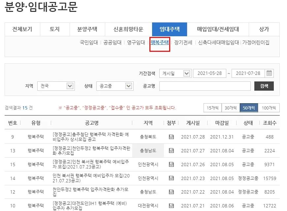Click 대전광역시 region cell

coord(148,206)
